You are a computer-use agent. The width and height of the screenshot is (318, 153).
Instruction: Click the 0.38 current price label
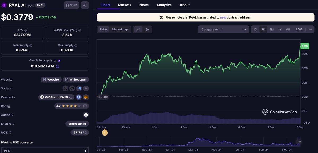point(305,46)
